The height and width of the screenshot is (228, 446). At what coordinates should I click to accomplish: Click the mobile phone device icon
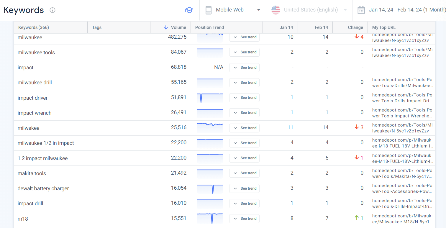(x=208, y=10)
